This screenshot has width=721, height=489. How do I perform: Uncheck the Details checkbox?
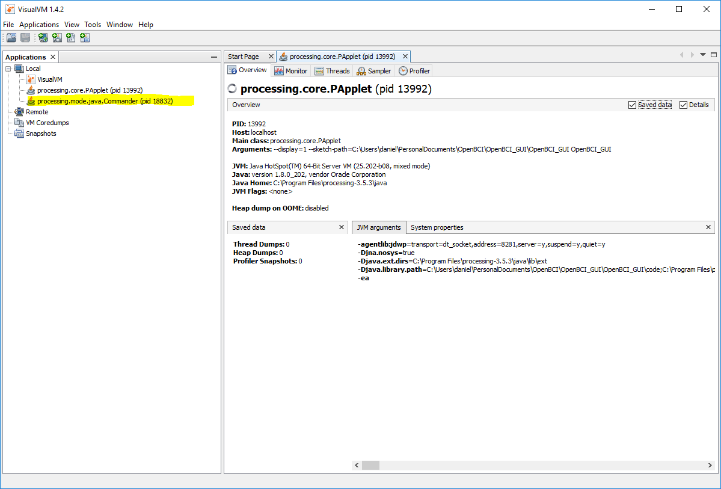tap(683, 105)
